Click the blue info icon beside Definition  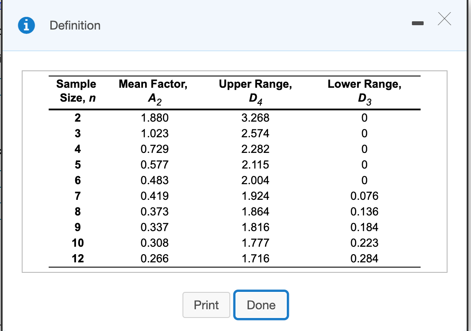[26, 25]
